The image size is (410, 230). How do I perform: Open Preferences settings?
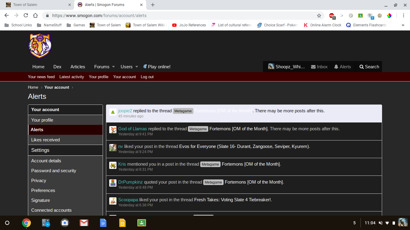coord(65,190)
